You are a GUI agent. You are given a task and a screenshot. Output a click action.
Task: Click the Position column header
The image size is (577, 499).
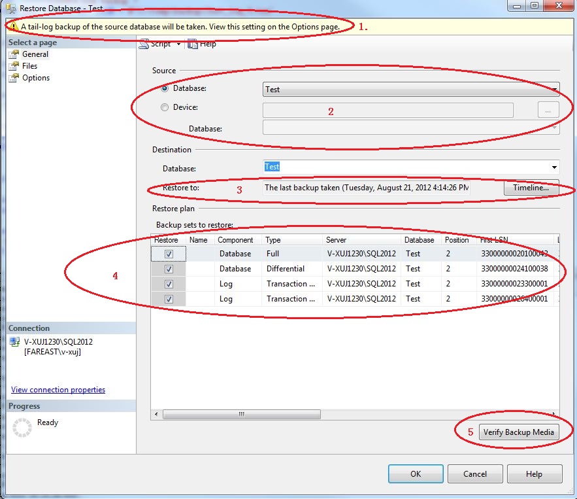(x=459, y=240)
